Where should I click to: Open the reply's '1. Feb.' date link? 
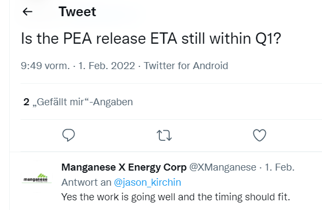[279, 167]
